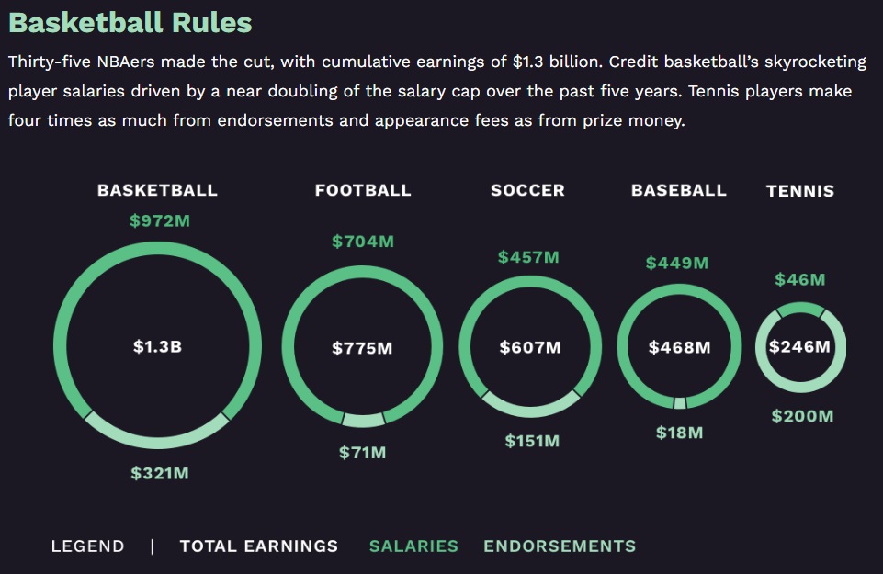Click Soccer's $151M endorsements figure
883x574 pixels.
coord(532,442)
